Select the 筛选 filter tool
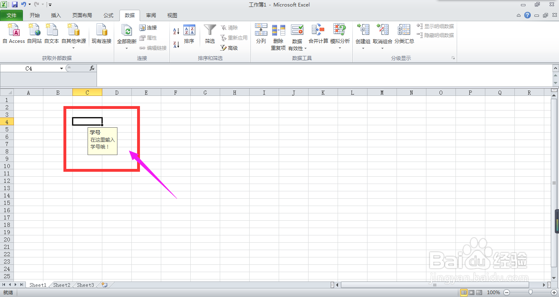Screen dimensions: 559x297 [x=210, y=35]
